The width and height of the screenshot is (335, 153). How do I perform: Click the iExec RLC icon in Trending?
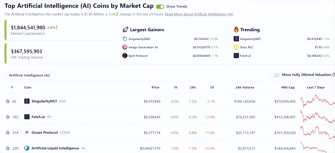point(236,47)
